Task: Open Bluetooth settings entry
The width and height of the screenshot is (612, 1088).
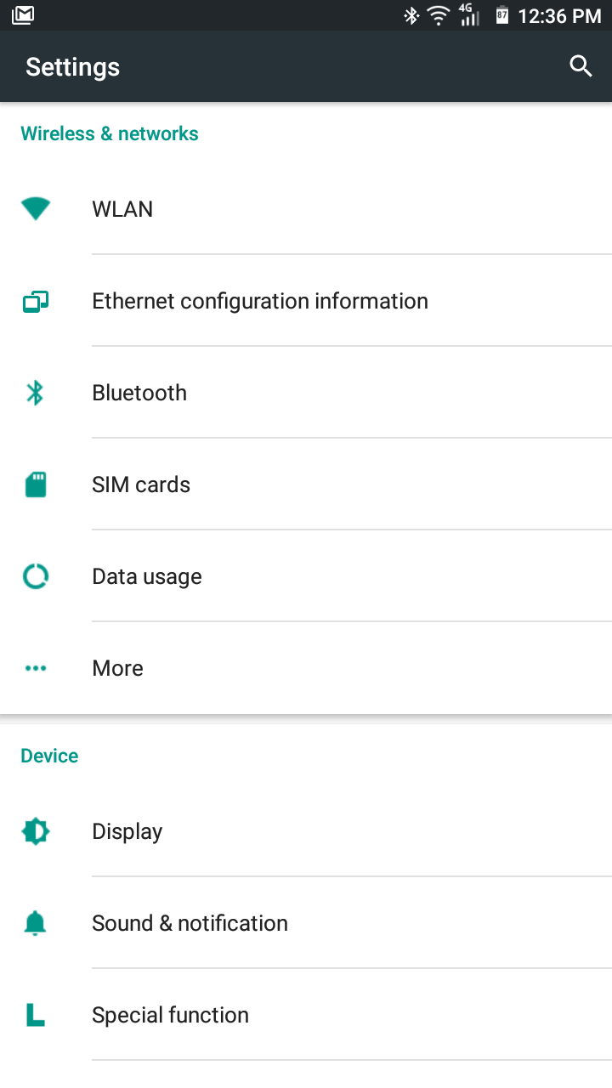Action: 306,393
